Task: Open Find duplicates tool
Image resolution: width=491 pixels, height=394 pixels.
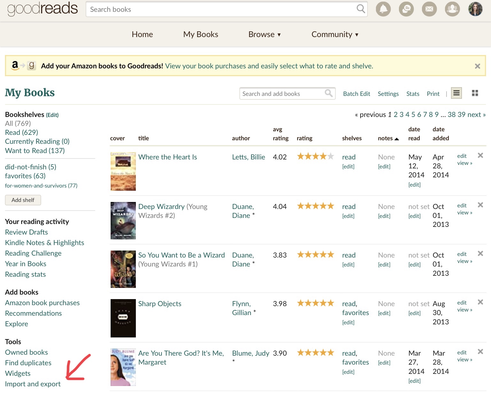Action: tap(28, 363)
